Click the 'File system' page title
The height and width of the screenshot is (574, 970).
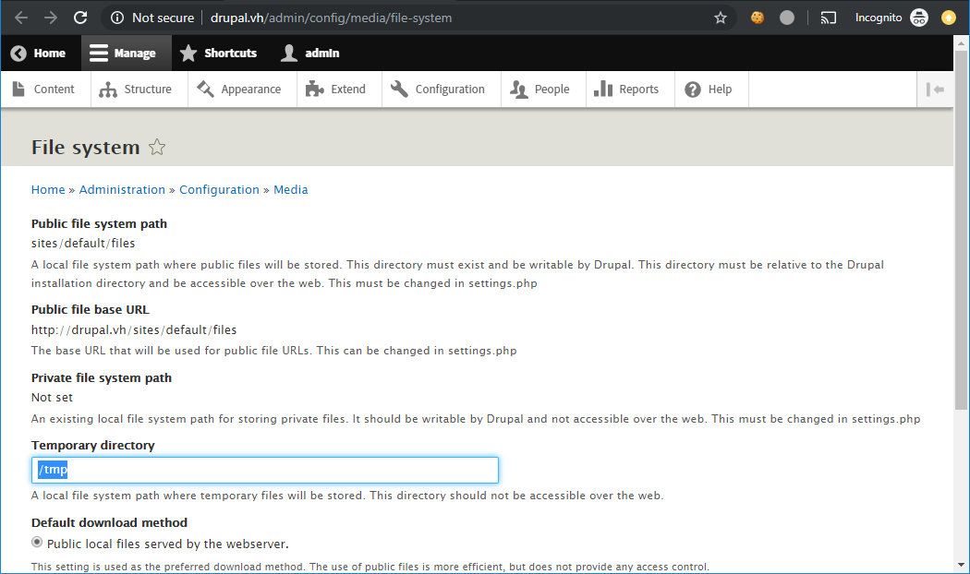tap(85, 147)
